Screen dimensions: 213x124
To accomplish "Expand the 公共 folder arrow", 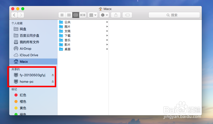I will [107, 22].
